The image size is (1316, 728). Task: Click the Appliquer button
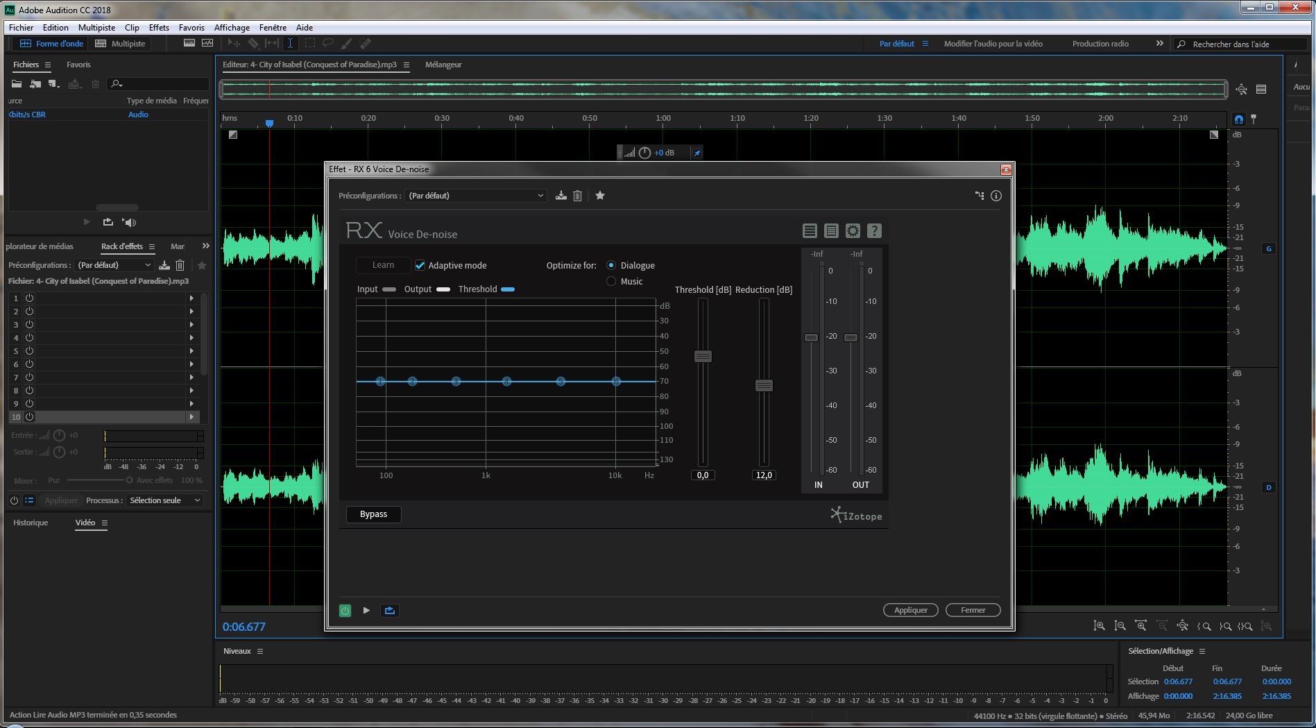click(910, 610)
